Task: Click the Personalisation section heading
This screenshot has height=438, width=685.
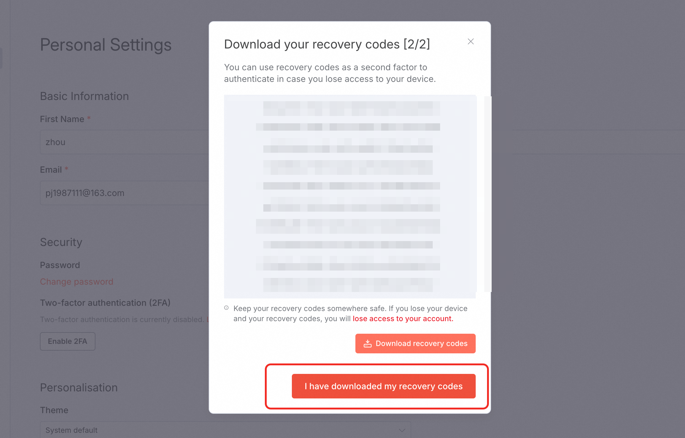Action: click(79, 388)
